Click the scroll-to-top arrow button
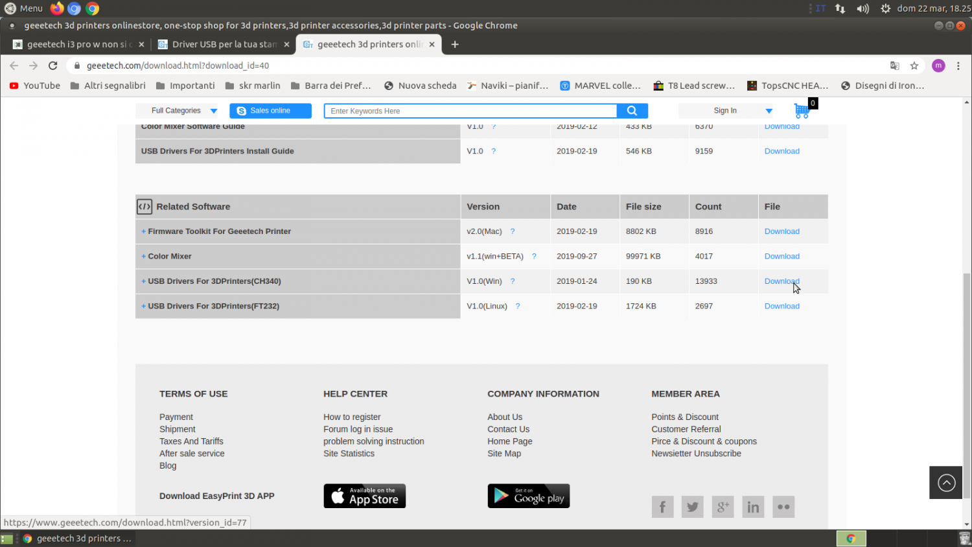Image resolution: width=972 pixels, height=547 pixels. click(x=946, y=483)
